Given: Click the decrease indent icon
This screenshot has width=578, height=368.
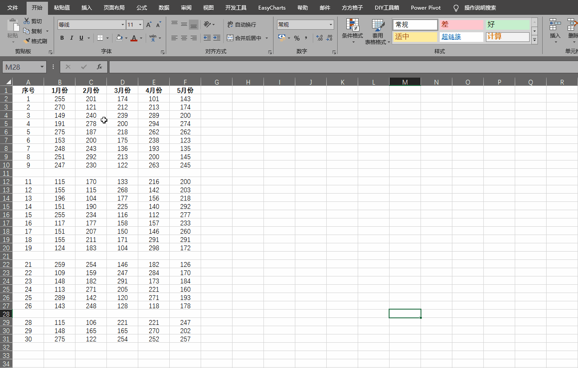Looking at the screenshot, I should pos(207,38).
